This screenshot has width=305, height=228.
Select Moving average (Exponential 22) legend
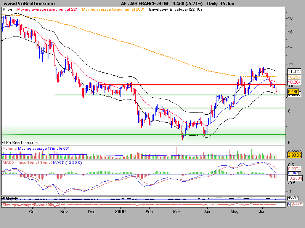[47, 9]
